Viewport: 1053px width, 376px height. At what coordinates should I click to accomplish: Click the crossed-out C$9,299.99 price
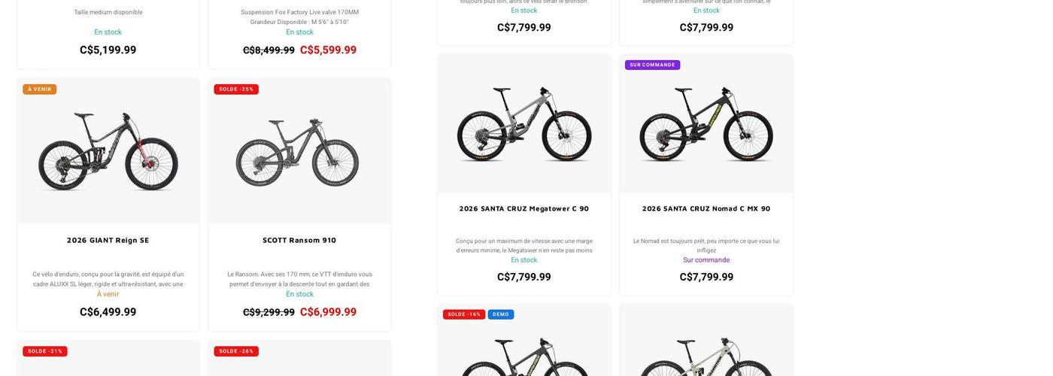[269, 313]
